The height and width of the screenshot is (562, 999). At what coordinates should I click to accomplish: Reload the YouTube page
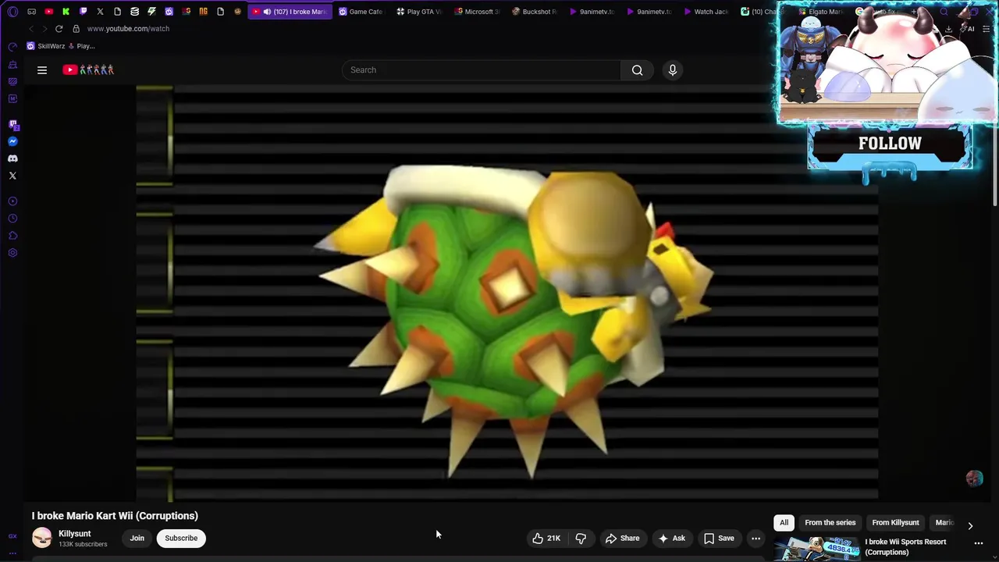[x=59, y=29]
